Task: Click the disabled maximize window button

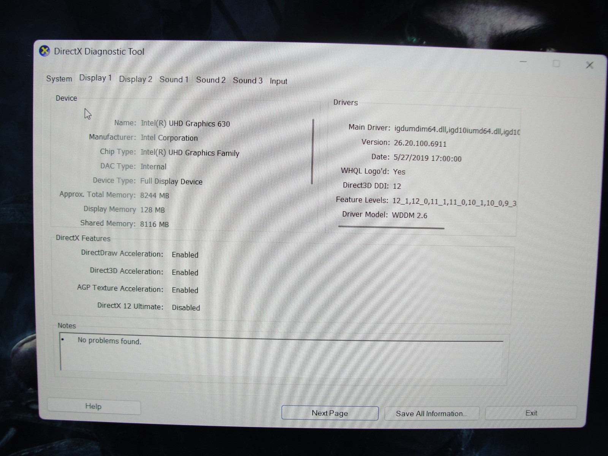Action: point(556,63)
